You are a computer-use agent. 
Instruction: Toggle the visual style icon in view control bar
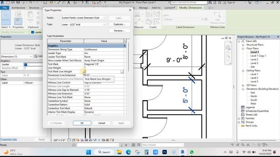pyautogui.click(x=73, y=140)
